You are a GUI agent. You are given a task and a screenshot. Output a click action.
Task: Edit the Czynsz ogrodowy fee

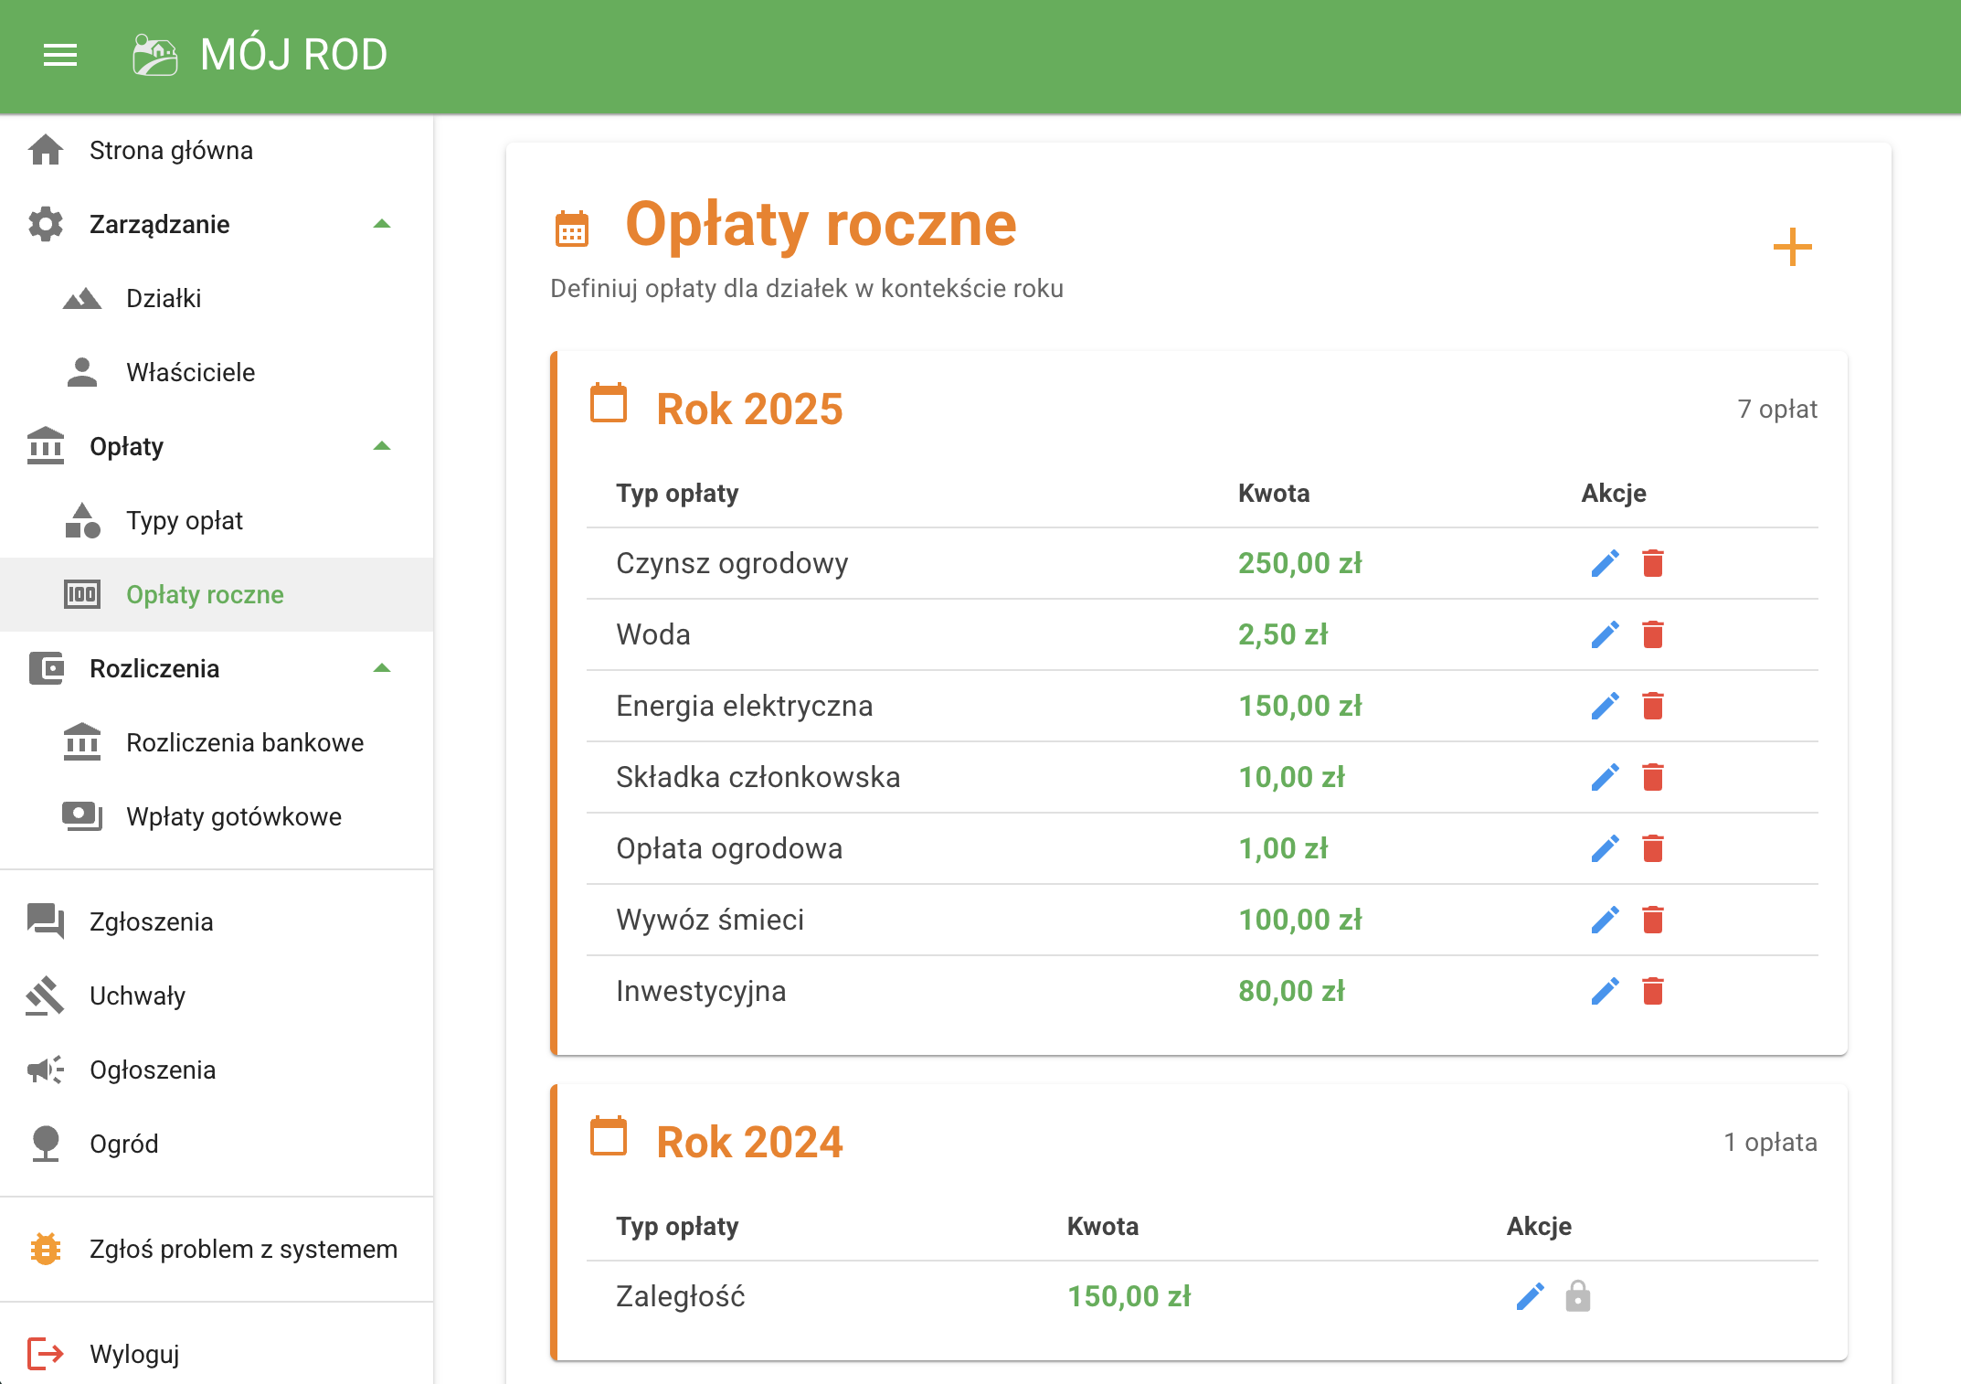1605,563
